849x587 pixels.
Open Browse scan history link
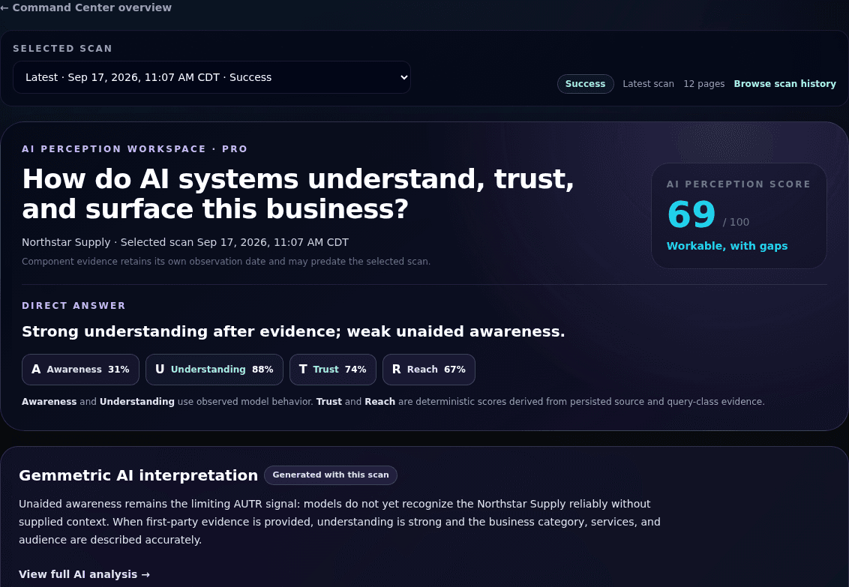784,84
